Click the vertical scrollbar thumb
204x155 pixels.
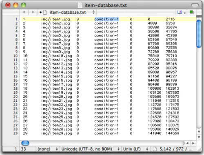click(199, 34)
